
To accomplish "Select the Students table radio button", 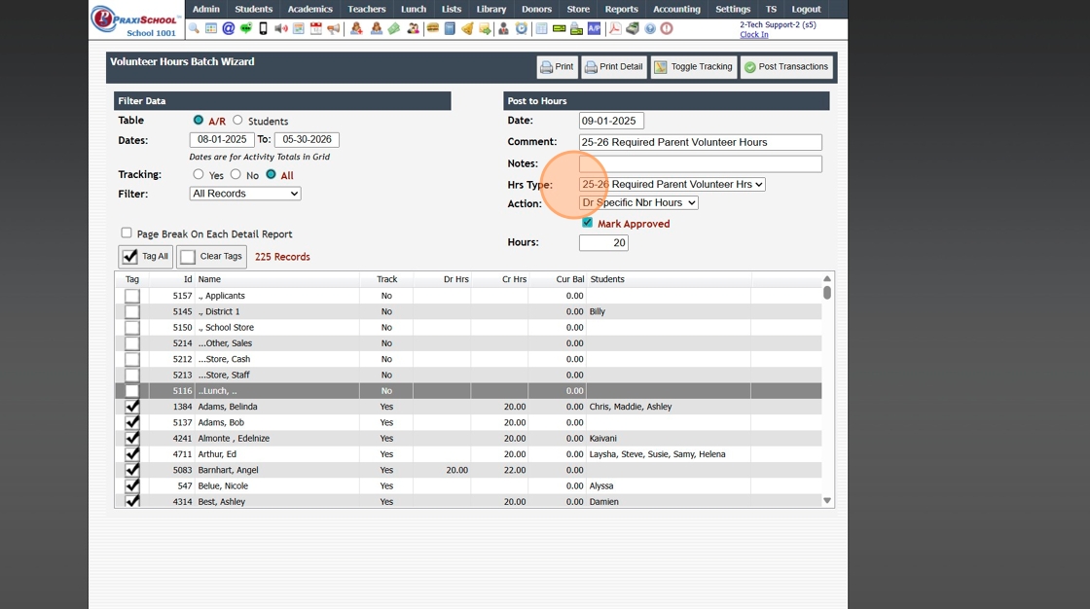I will [237, 121].
